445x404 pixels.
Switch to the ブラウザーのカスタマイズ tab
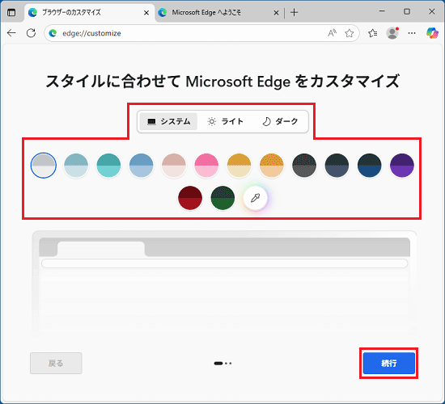[x=89, y=13]
